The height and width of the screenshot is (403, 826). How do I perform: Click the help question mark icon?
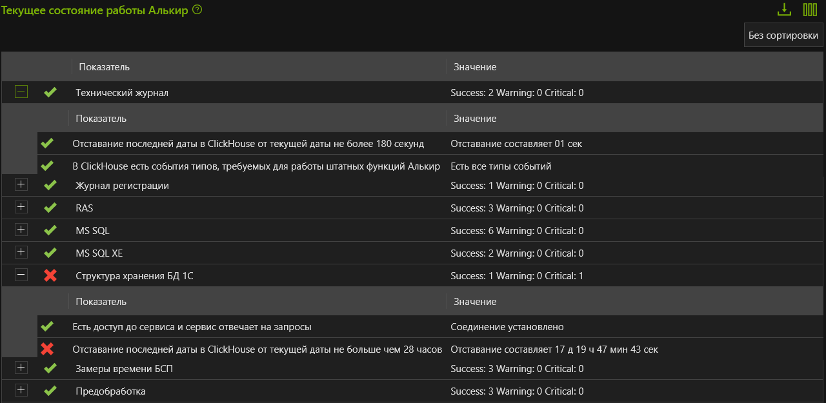tap(197, 10)
